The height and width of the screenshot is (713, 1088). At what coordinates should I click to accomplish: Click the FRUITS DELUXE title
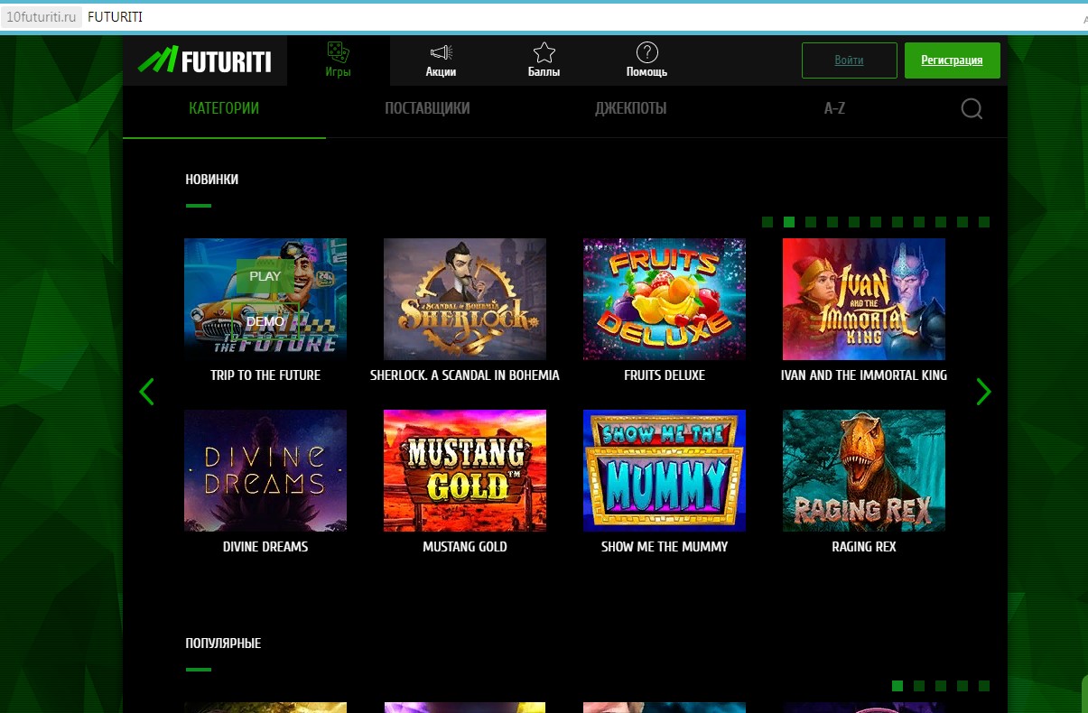tap(665, 375)
